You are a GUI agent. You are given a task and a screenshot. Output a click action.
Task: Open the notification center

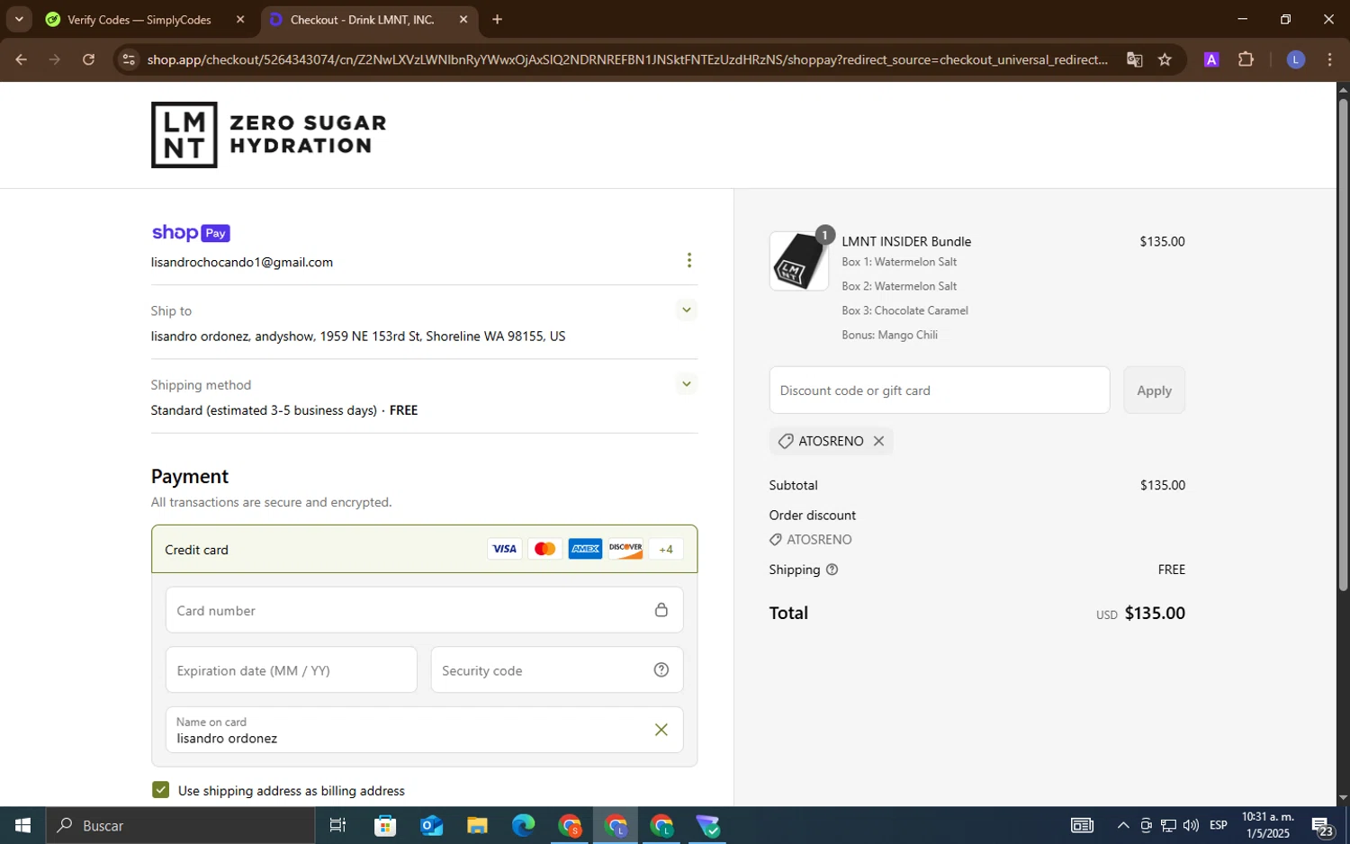pyautogui.click(x=1322, y=825)
